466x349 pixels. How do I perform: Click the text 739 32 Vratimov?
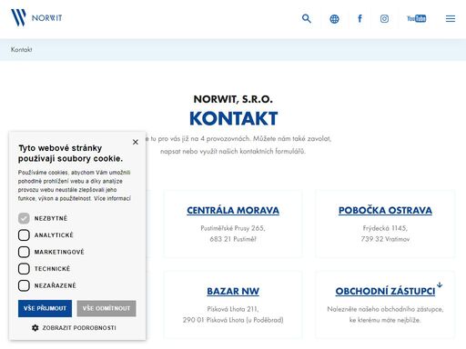(x=385, y=239)
